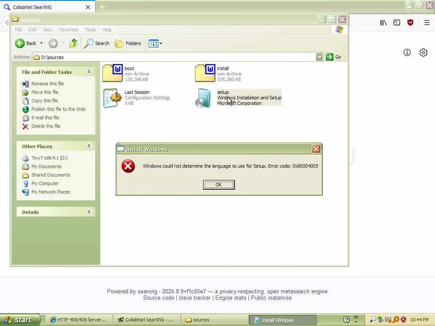Viewport: 435px width, 326px height.
Task: Open browser hamburger menu
Action: pos(427,22)
